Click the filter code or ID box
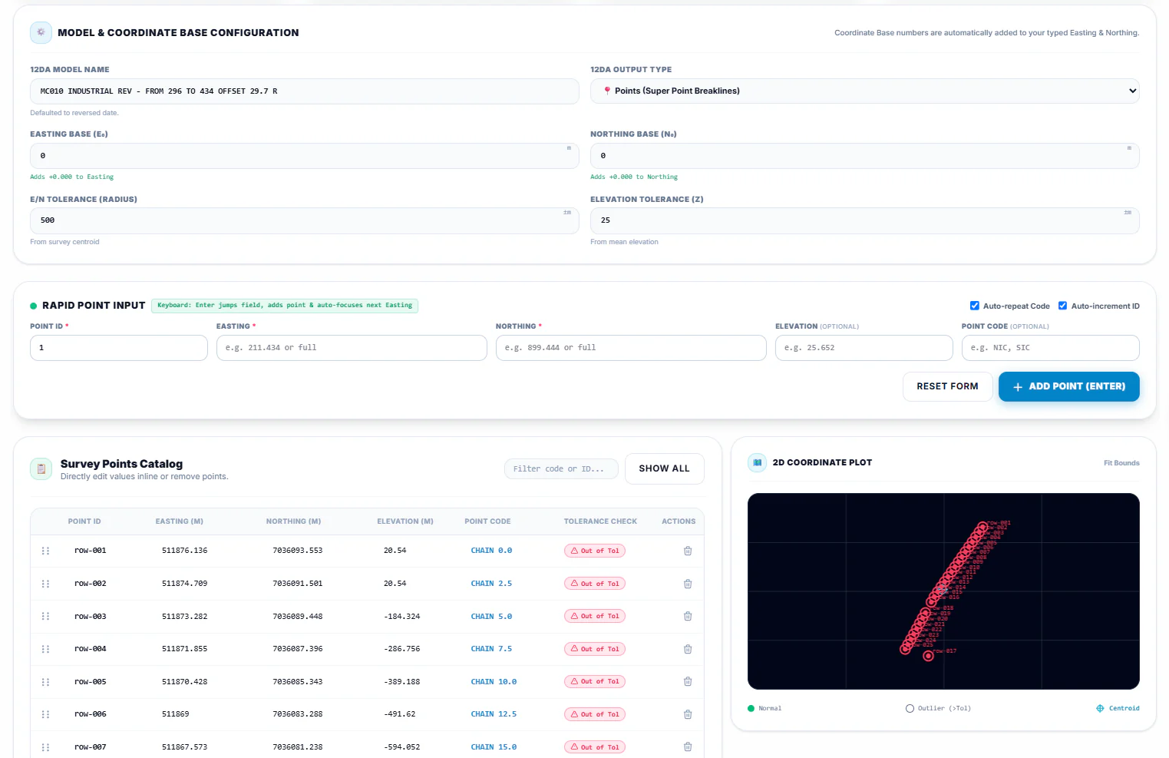1169x758 pixels. (561, 468)
